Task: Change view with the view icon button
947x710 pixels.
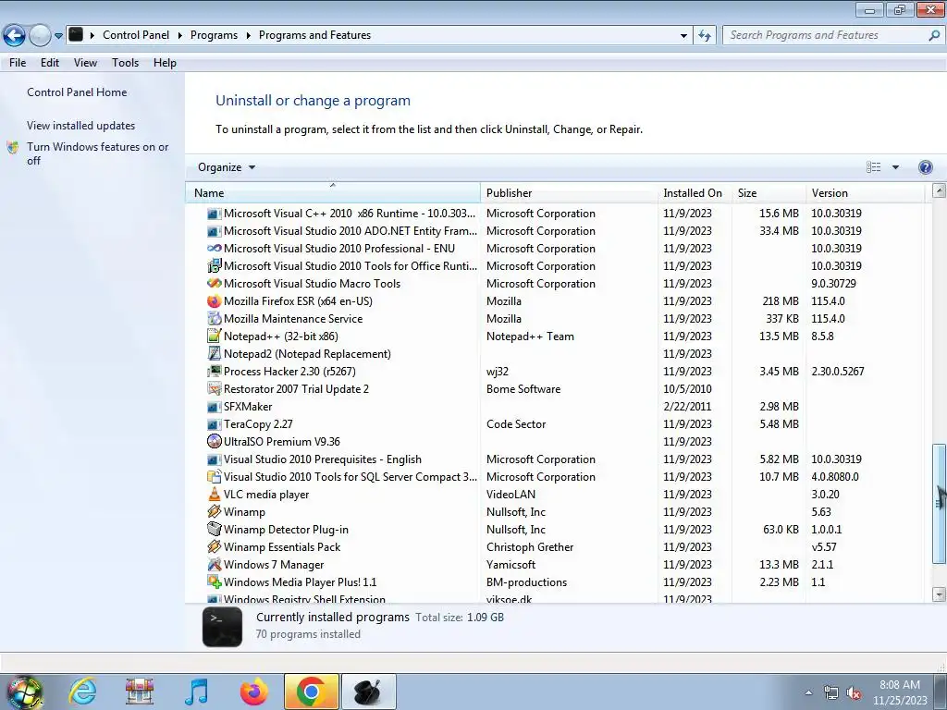Action: point(873,167)
